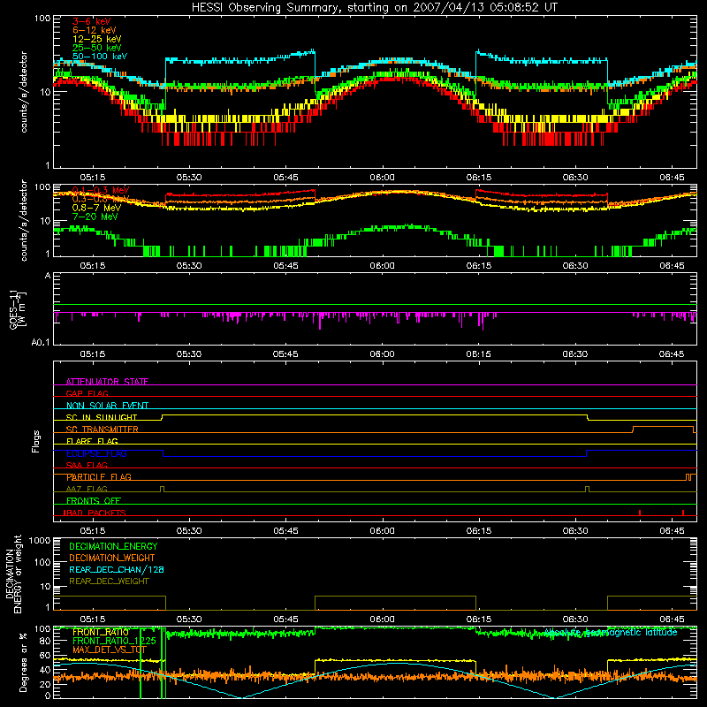This screenshot has height=707, width=707.
Task: Click 06:45 time label under top keV panel
Action: point(672,178)
